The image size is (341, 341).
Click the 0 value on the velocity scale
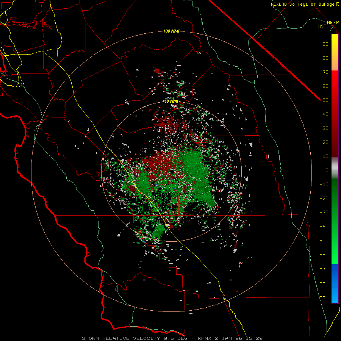(x=327, y=170)
